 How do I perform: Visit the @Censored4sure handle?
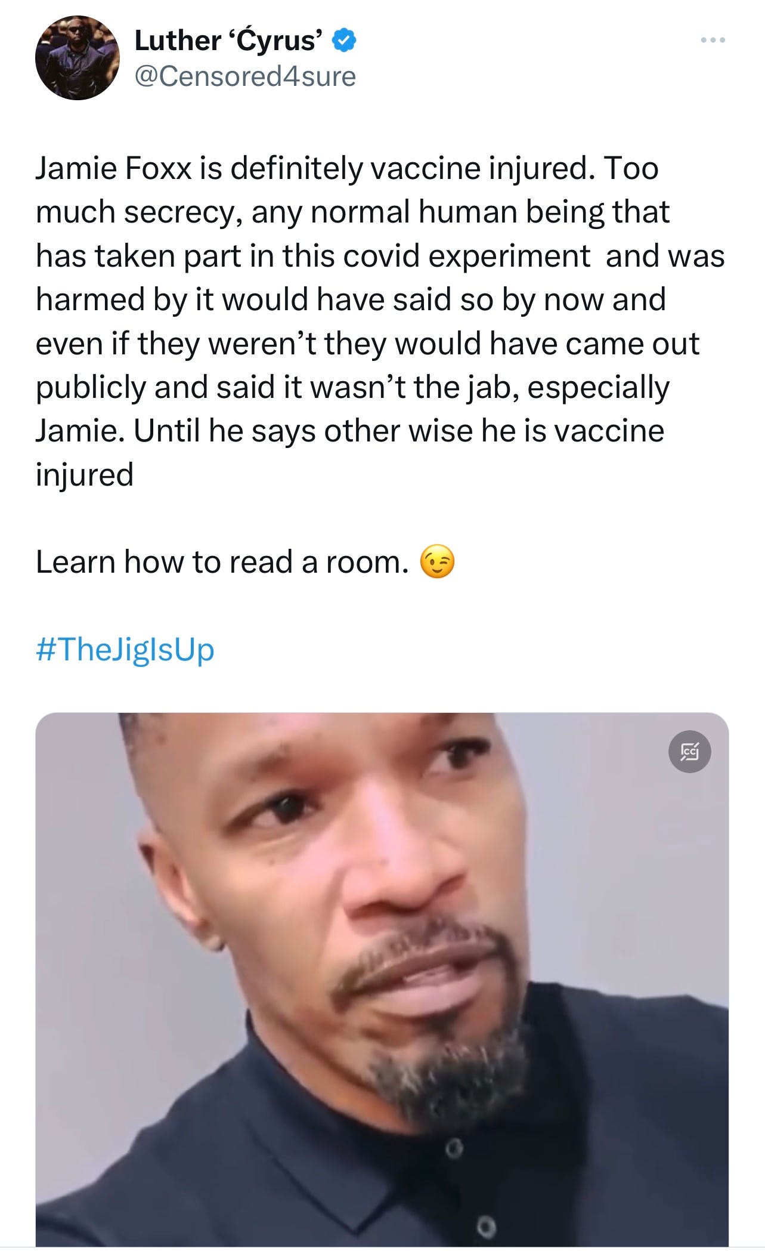(x=245, y=76)
